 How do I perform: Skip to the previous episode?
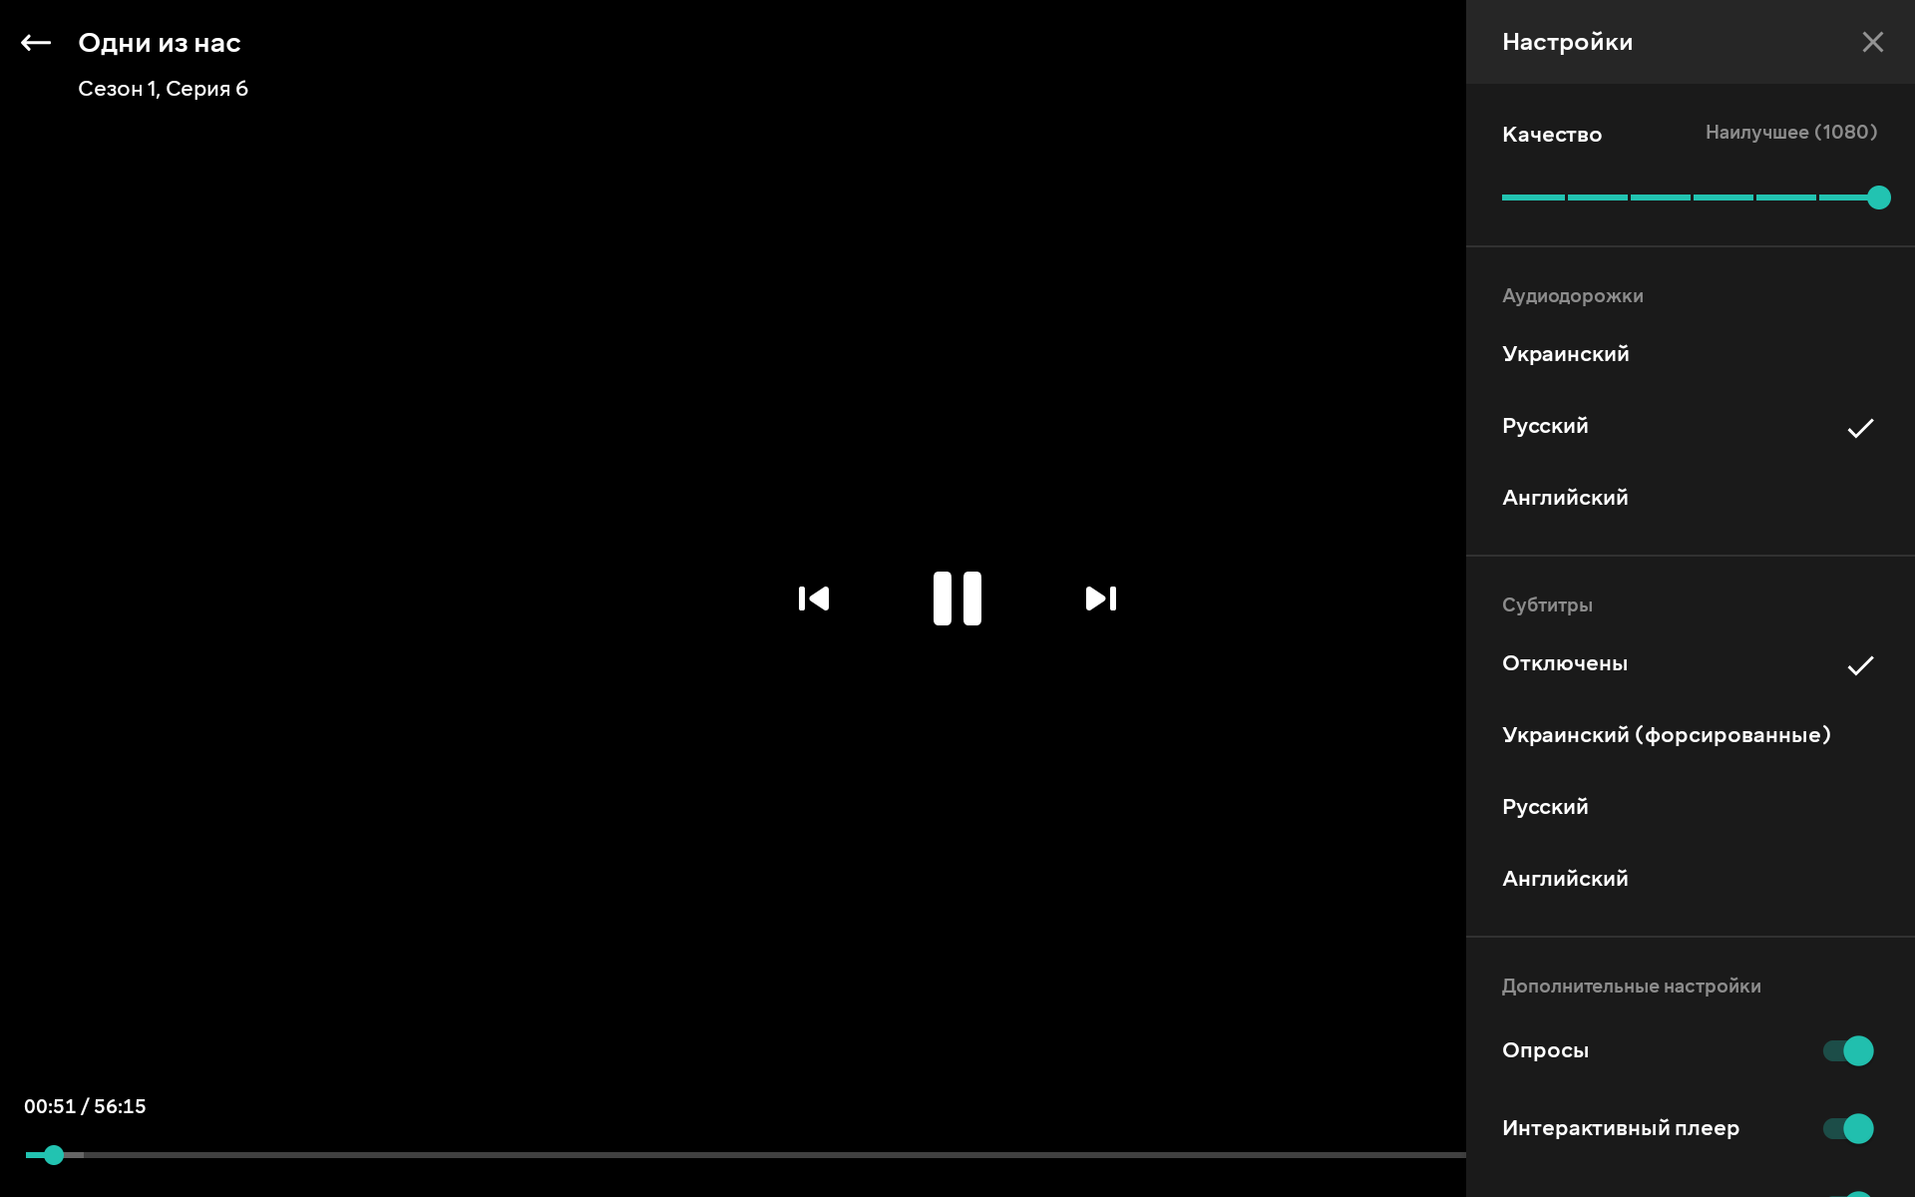click(814, 598)
